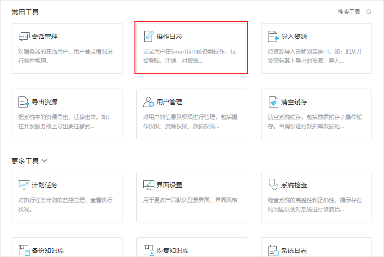The width and height of the screenshot is (384, 257).
Task: Click the 会话管理 chat bubble icon
Action: pos(24,36)
